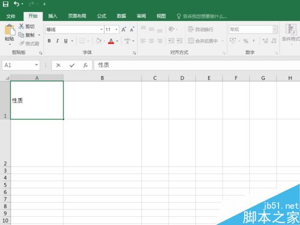Toggle 自动换行 wrap text
This screenshot has width=300, height=225.
pos(200,29)
